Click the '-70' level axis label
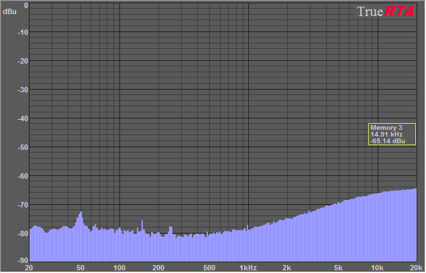Viewport: 426px width, 273px height. [23, 205]
